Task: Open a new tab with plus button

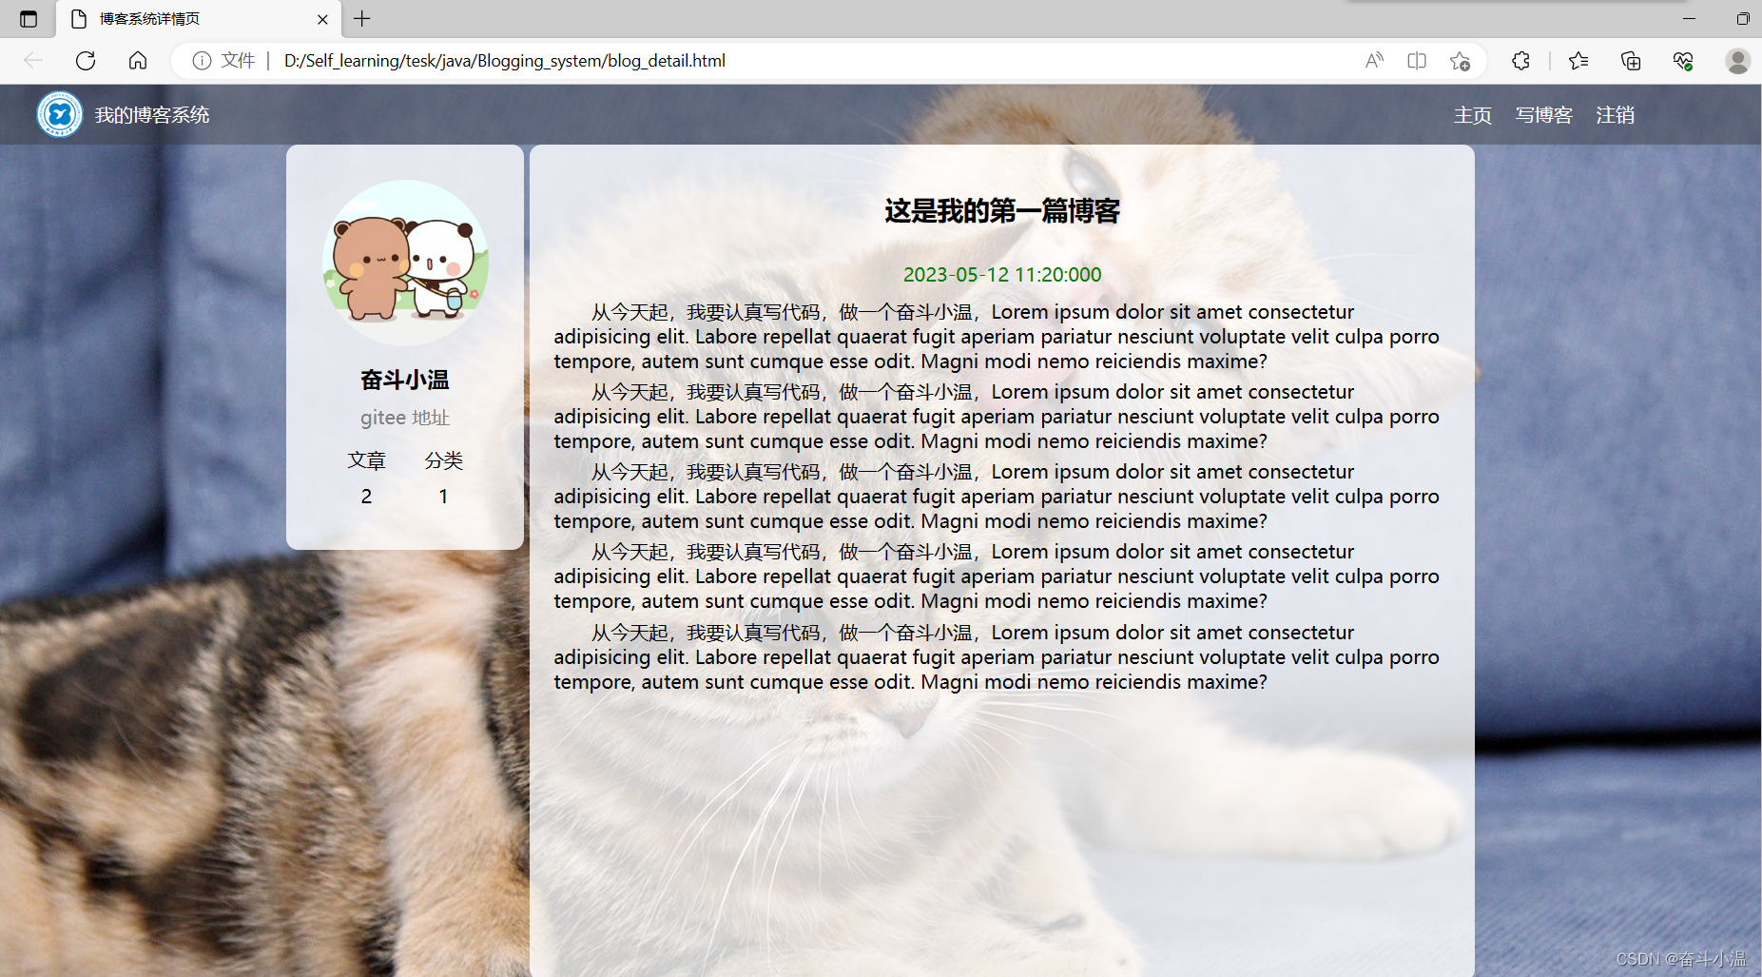Action: [x=362, y=18]
